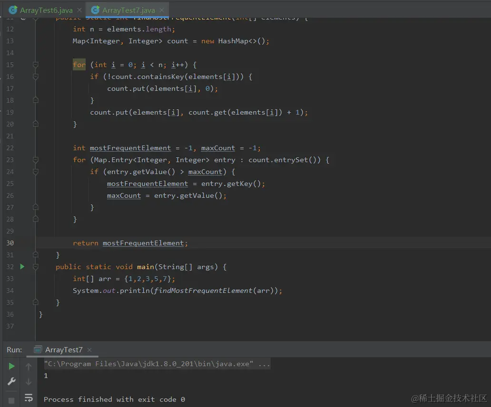Click 'entrySet()' on line 23

(x=295, y=160)
